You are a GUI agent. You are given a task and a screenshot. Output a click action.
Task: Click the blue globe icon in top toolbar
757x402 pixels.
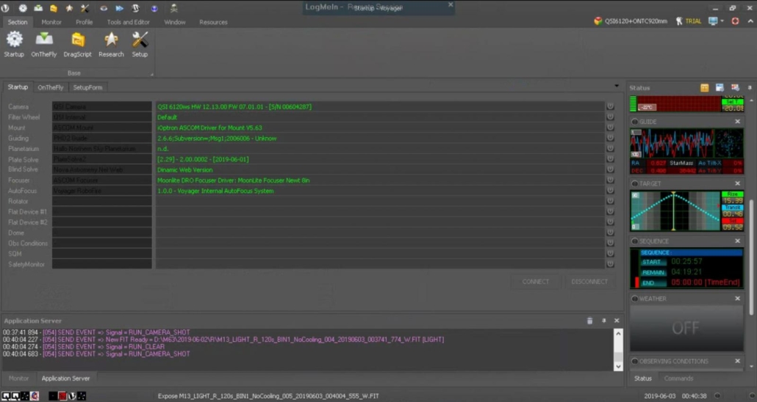point(154,8)
